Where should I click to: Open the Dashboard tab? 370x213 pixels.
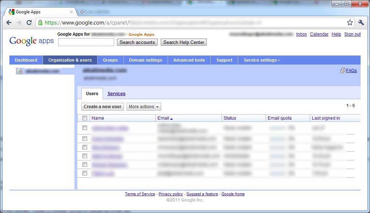click(26, 60)
